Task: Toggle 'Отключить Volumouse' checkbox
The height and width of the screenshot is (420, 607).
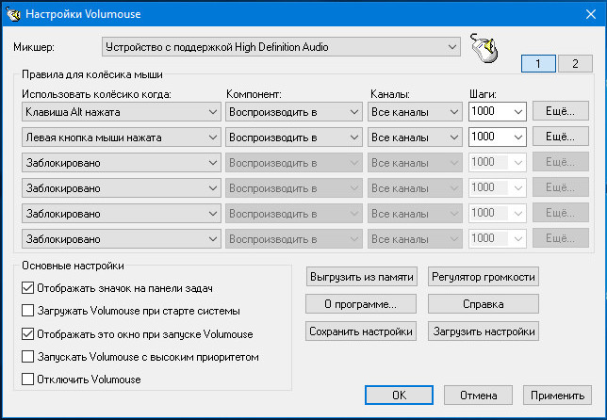Action: click(x=27, y=380)
